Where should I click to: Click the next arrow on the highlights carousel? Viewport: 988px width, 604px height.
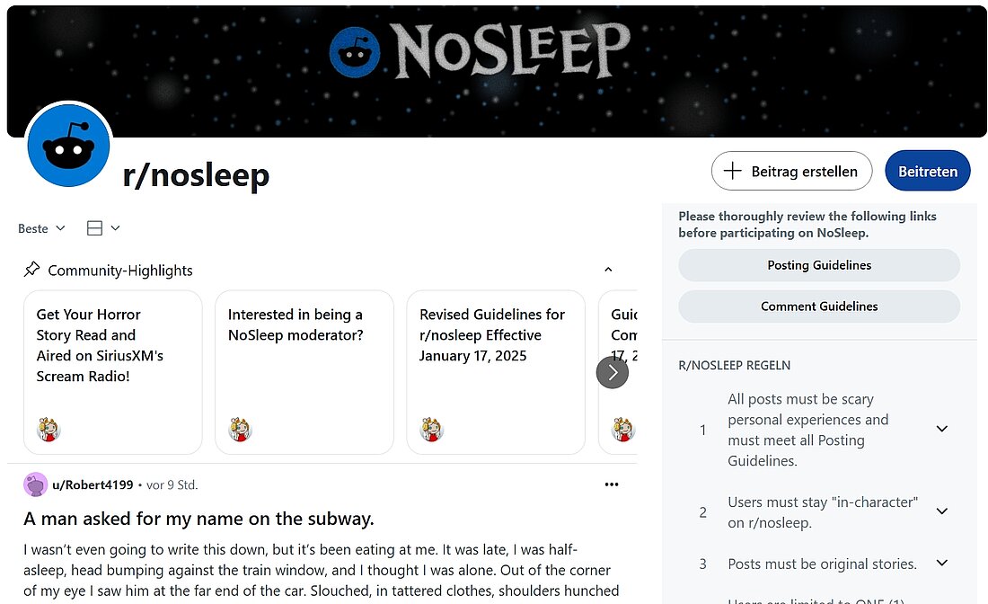click(613, 371)
